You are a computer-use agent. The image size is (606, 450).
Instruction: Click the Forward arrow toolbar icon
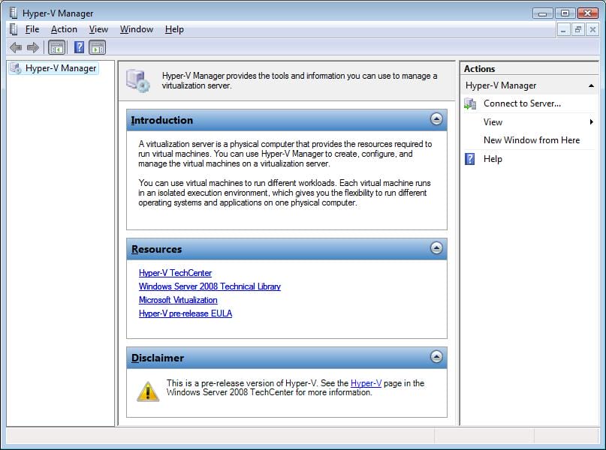33,47
